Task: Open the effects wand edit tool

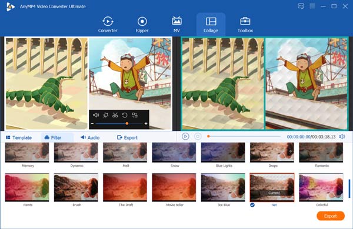Action: [105, 115]
